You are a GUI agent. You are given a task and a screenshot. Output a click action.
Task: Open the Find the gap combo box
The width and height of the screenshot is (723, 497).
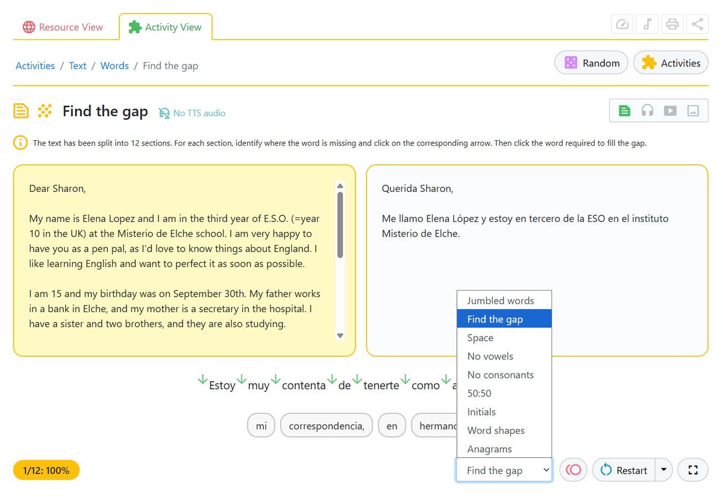pyautogui.click(x=504, y=470)
